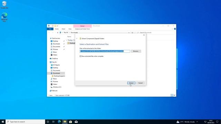Open the Windows Start menu
Image resolution: width=221 pixels, height=124 pixels.
(3, 122)
